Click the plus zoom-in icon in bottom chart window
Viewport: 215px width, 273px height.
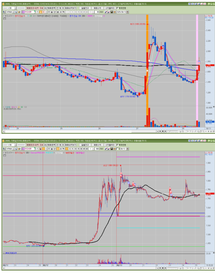(x=208, y=268)
